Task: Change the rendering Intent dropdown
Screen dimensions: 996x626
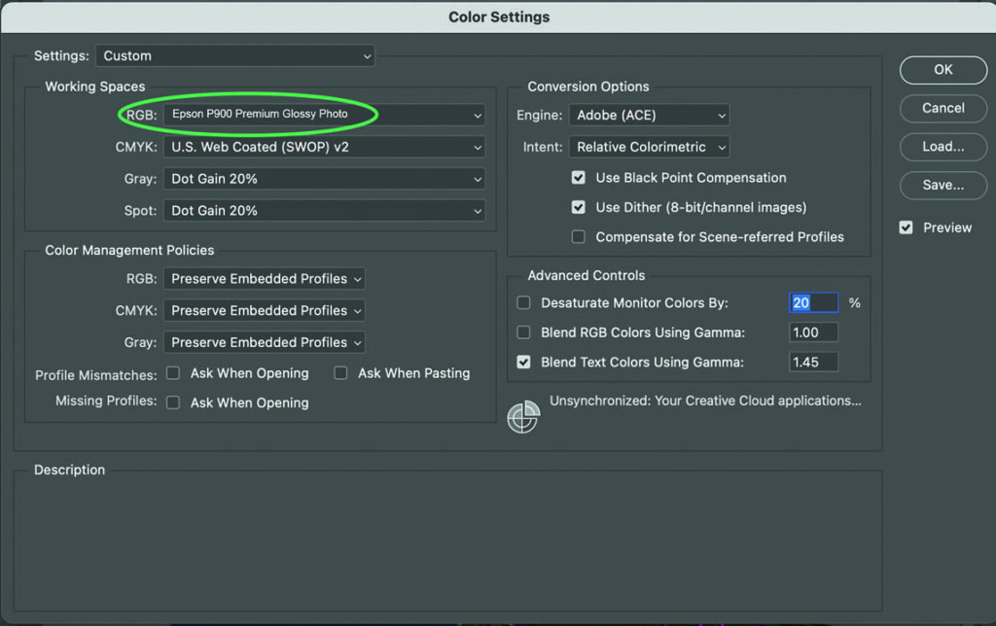Action: [x=649, y=147]
